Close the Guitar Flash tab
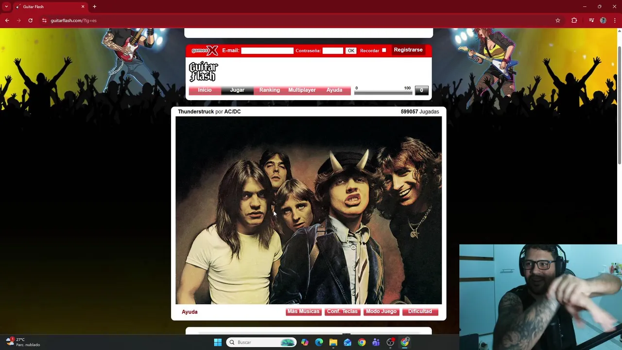The image size is (622, 350). [x=83, y=7]
